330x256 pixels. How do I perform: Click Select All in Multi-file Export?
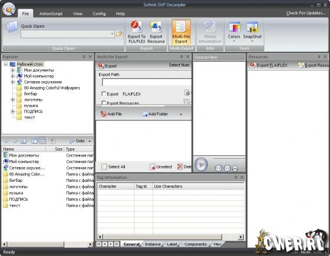[113, 167]
